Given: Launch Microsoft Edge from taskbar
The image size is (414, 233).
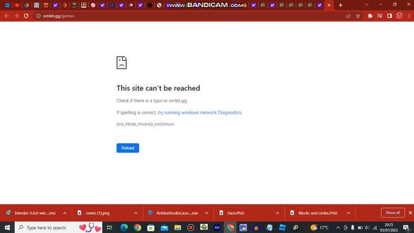Looking at the screenshot, I should point(124,227).
